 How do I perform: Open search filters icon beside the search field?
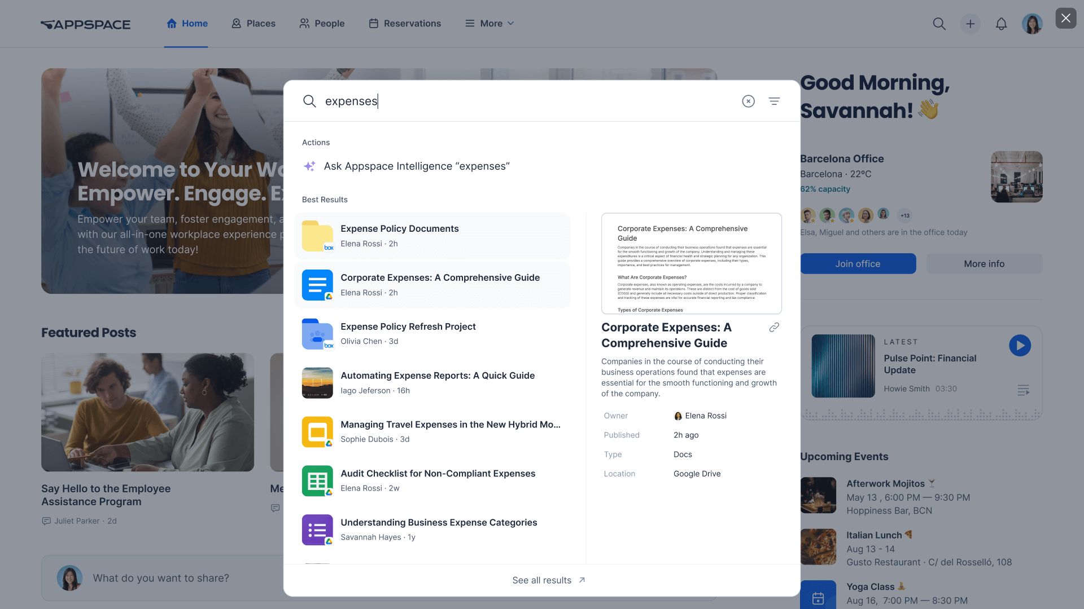pos(774,101)
